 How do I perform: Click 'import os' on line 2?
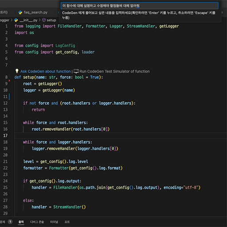click(24, 33)
